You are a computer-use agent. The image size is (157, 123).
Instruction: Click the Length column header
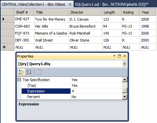click(112, 12)
